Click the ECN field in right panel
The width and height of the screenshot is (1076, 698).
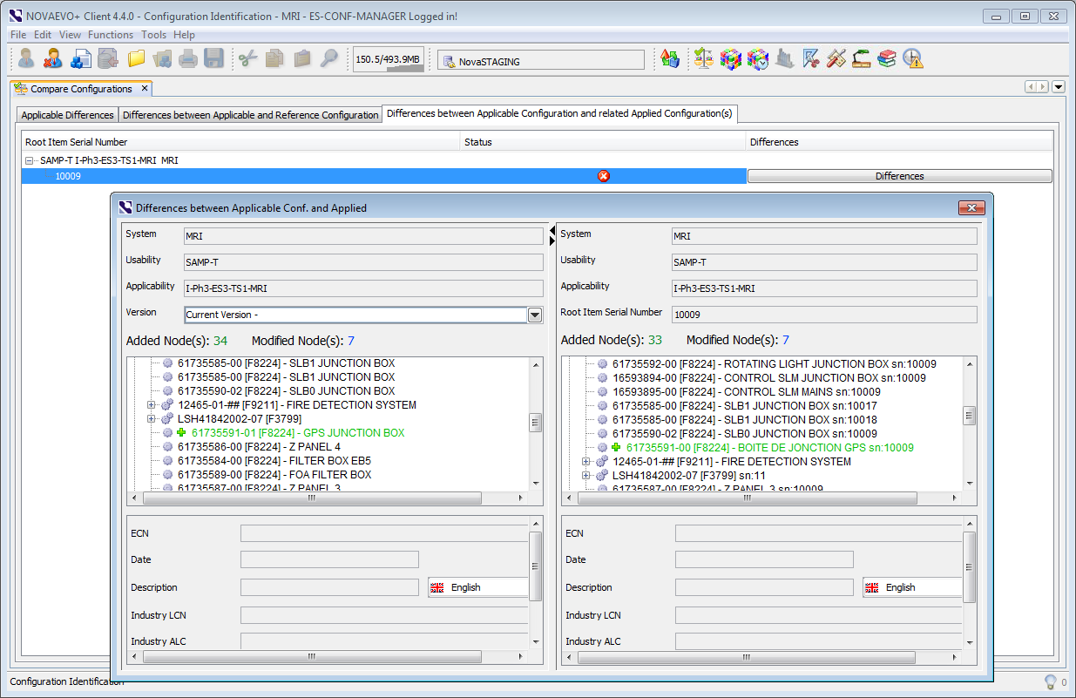pos(817,533)
